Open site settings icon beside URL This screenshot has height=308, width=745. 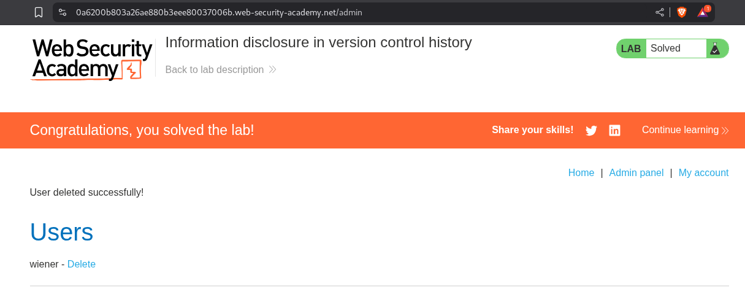pyautogui.click(x=63, y=12)
